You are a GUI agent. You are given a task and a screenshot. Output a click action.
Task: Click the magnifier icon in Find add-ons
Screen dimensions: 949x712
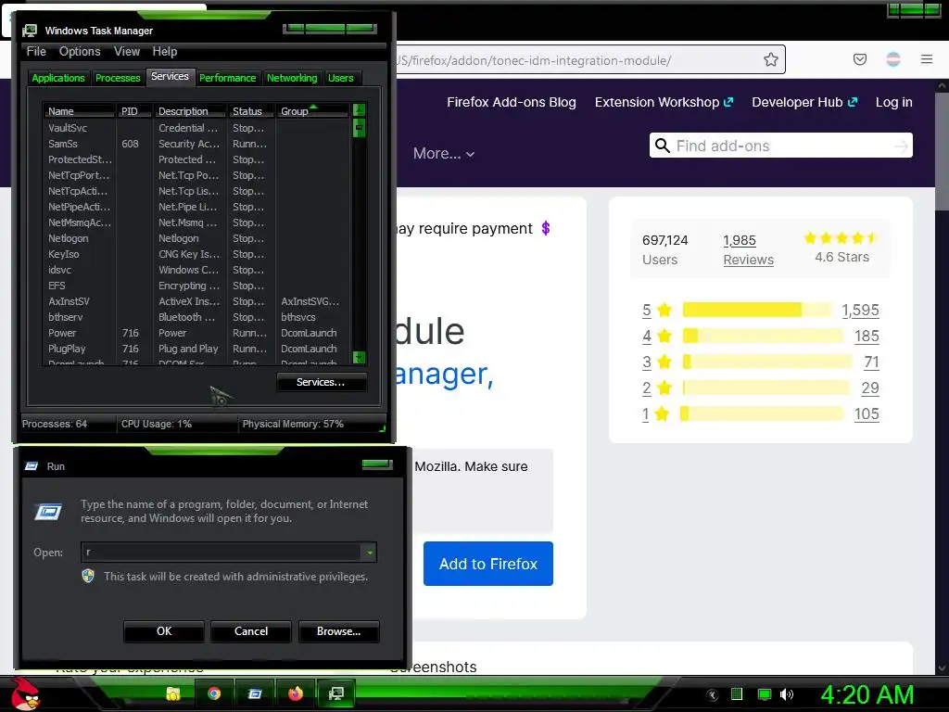[x=663, y=146]
